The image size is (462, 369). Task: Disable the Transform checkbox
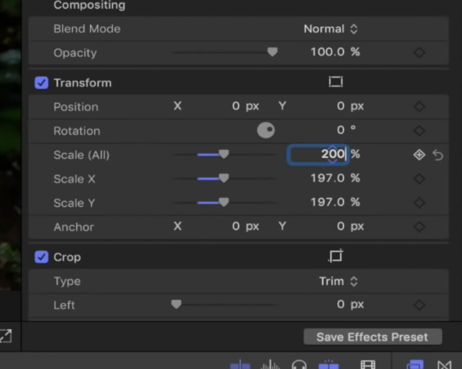41,82
